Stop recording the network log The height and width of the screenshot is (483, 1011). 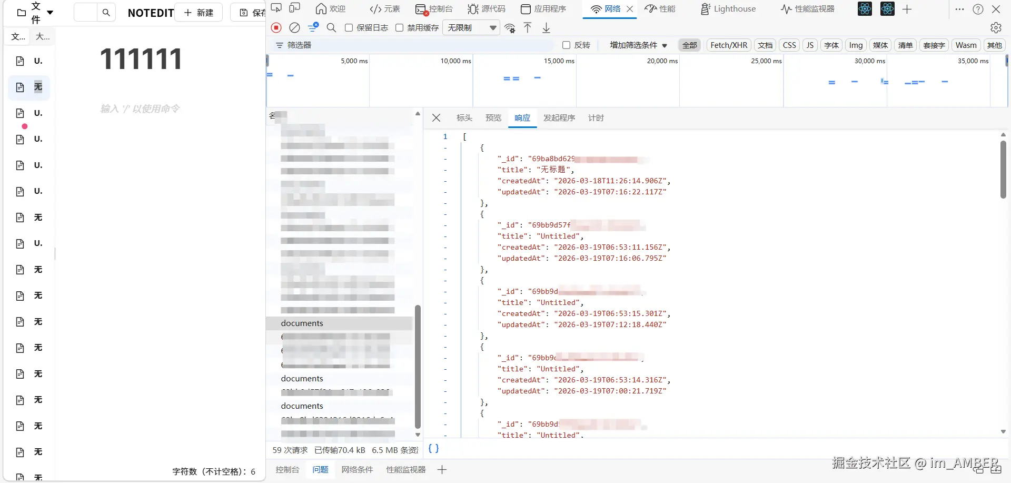[276, 27]
